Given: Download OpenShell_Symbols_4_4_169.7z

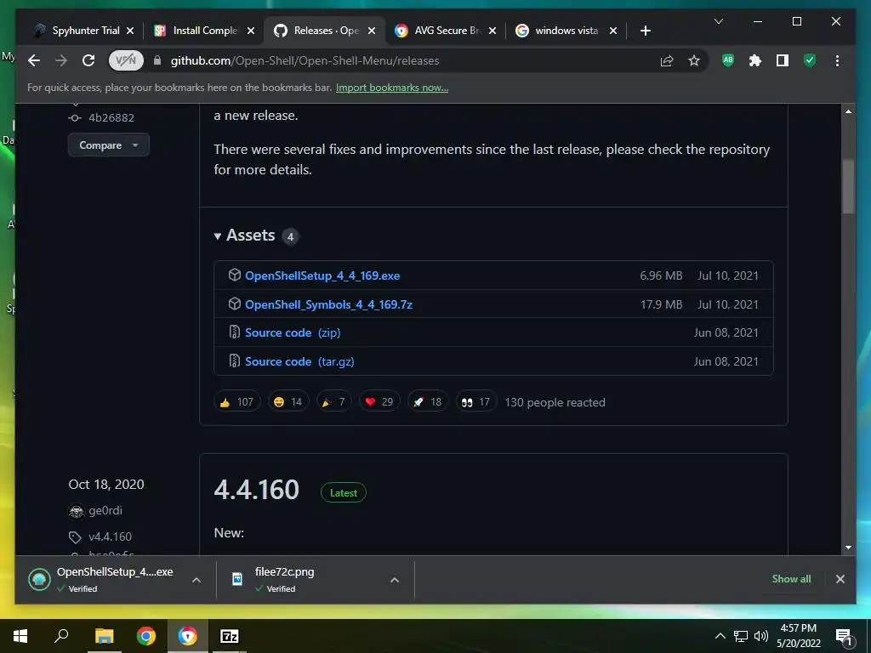Looking at the screenshot, I should tap(328, 304).
